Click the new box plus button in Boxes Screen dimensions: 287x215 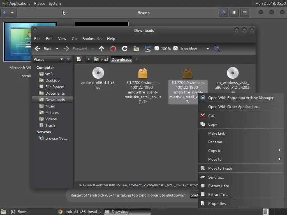[x=5, y=13]
